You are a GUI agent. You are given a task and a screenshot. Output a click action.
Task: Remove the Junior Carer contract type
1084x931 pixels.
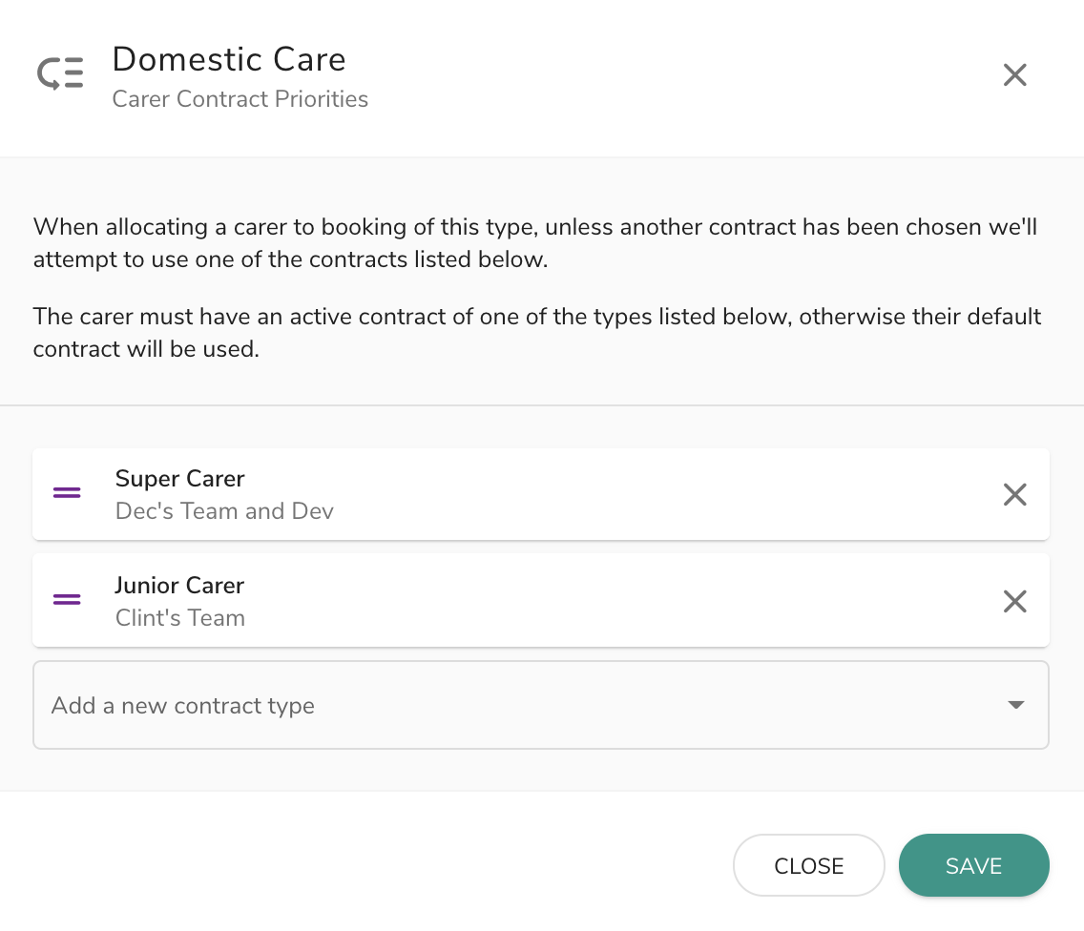click(1014, 601)
